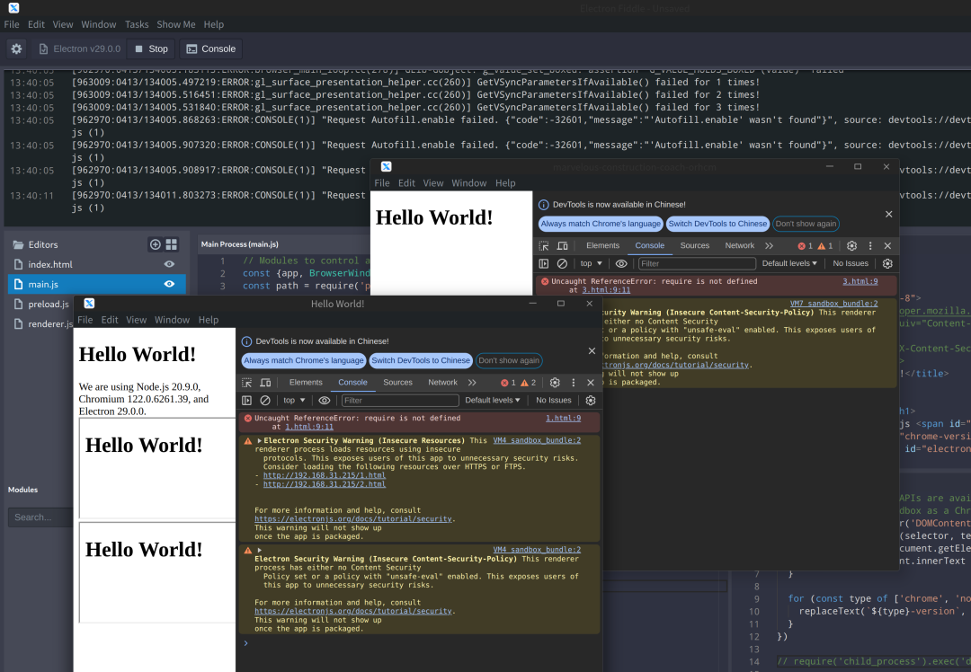Select element inspect tool in back DevTools
The image size is (971, 672).
point(544,245)
